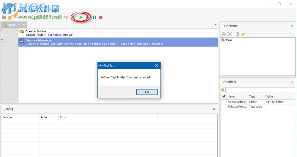297x157 pixels.
Task: Click the Functions panel title
Action: coord(230,26)
